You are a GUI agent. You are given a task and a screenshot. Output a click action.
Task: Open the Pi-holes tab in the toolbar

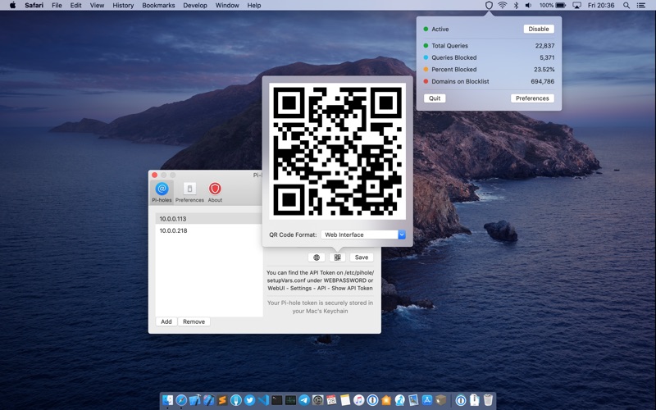[x=162, y=193]
